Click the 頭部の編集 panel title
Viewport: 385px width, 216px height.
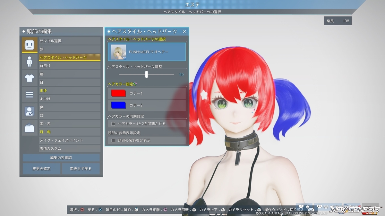pyautogui.click(x=39, y=31)
